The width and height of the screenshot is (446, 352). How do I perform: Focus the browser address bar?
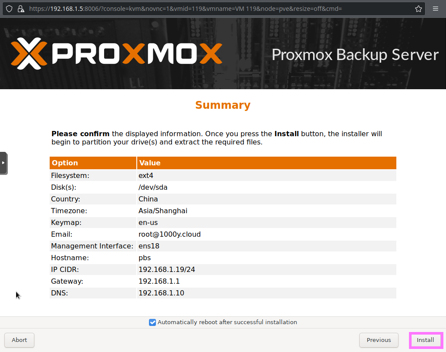point(218,9)
